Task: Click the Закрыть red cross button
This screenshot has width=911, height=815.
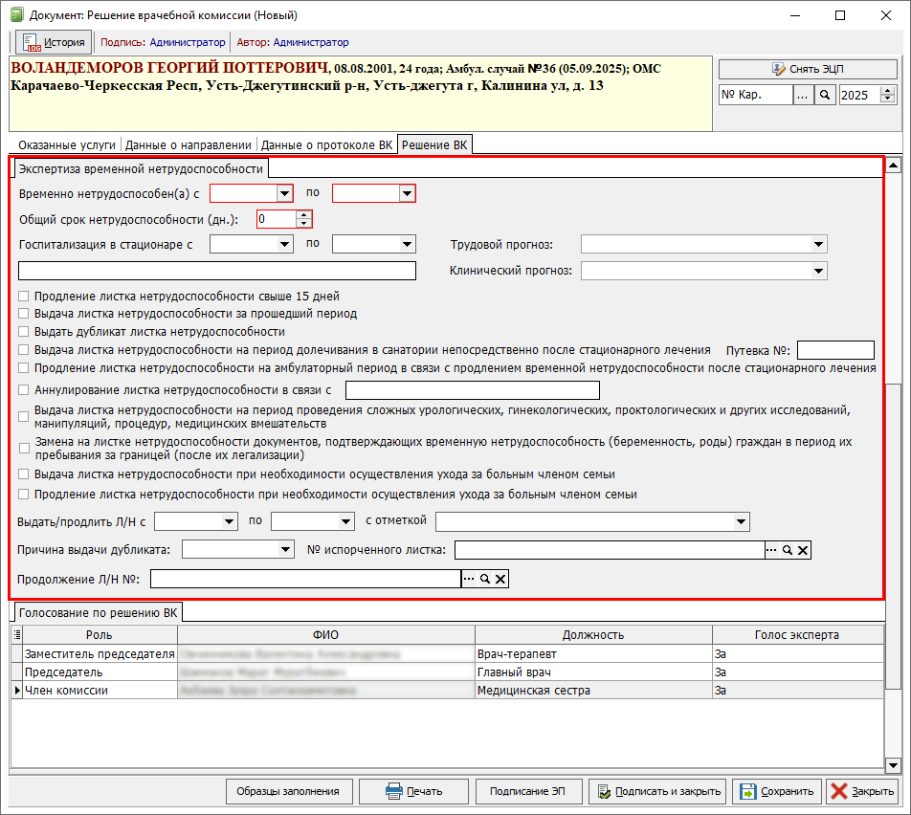Action: 863,791
